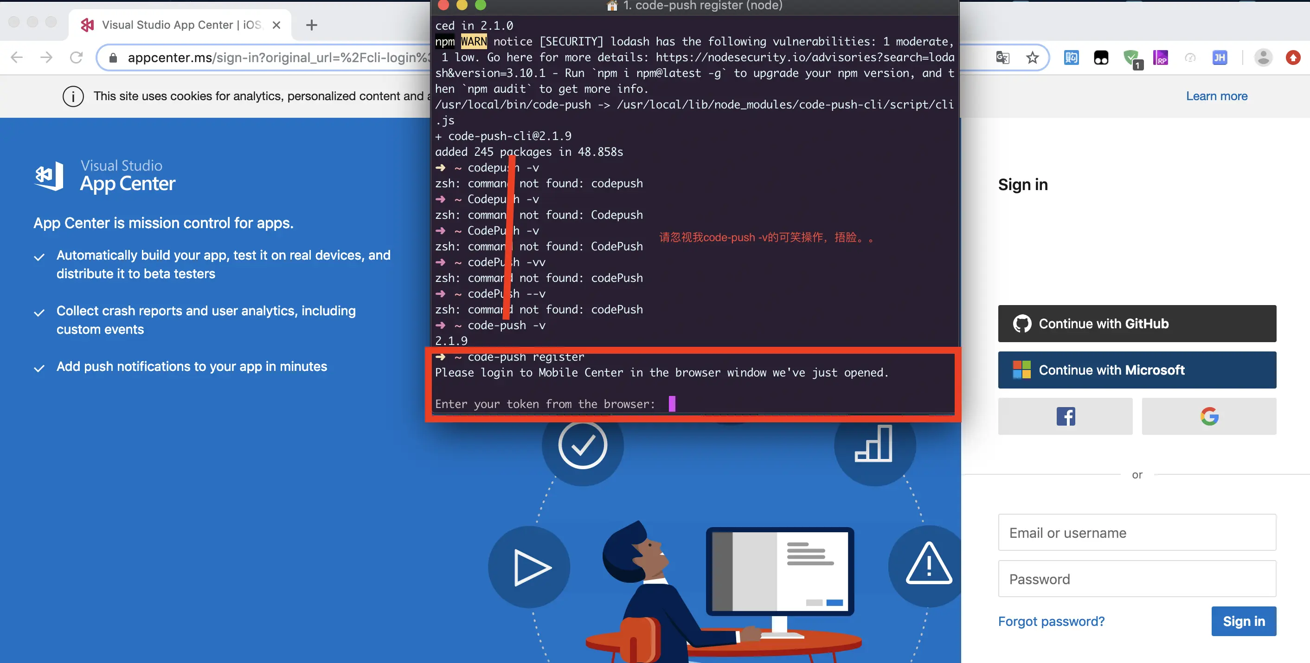Open the Forgot password link
1310x663 pixels.
click(1051, 621)
